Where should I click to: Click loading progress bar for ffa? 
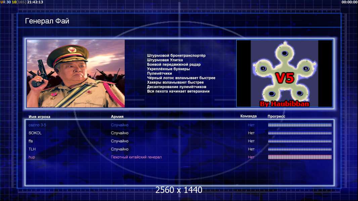pyautogui.click(x=300, y=141)
